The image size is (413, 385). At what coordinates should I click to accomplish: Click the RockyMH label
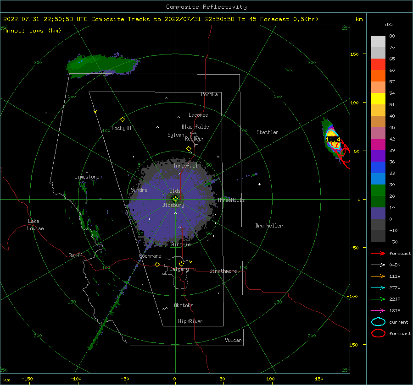(x=121, y=128)
